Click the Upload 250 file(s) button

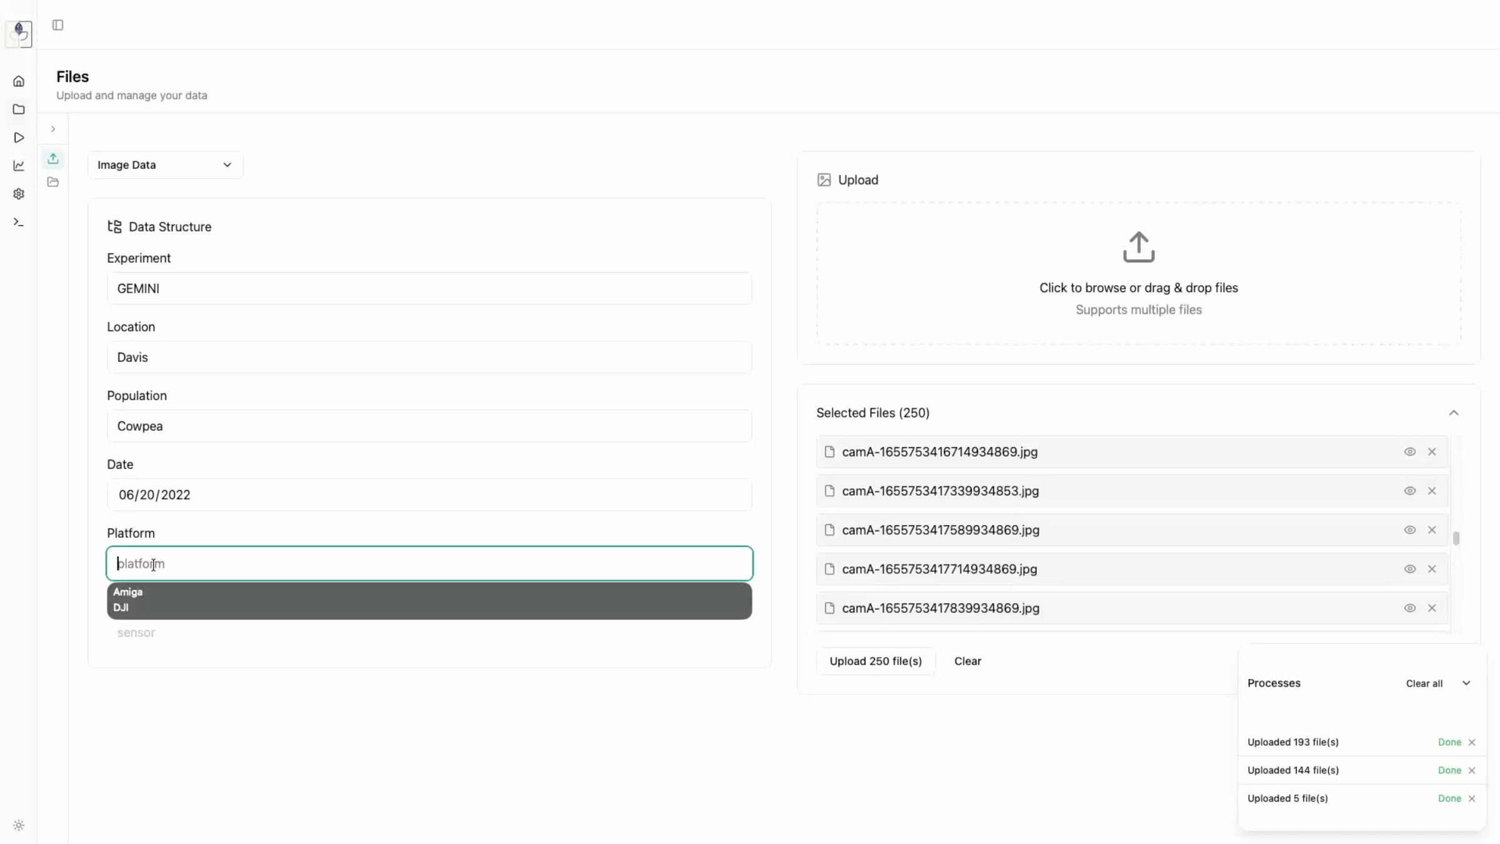(876, 661)
